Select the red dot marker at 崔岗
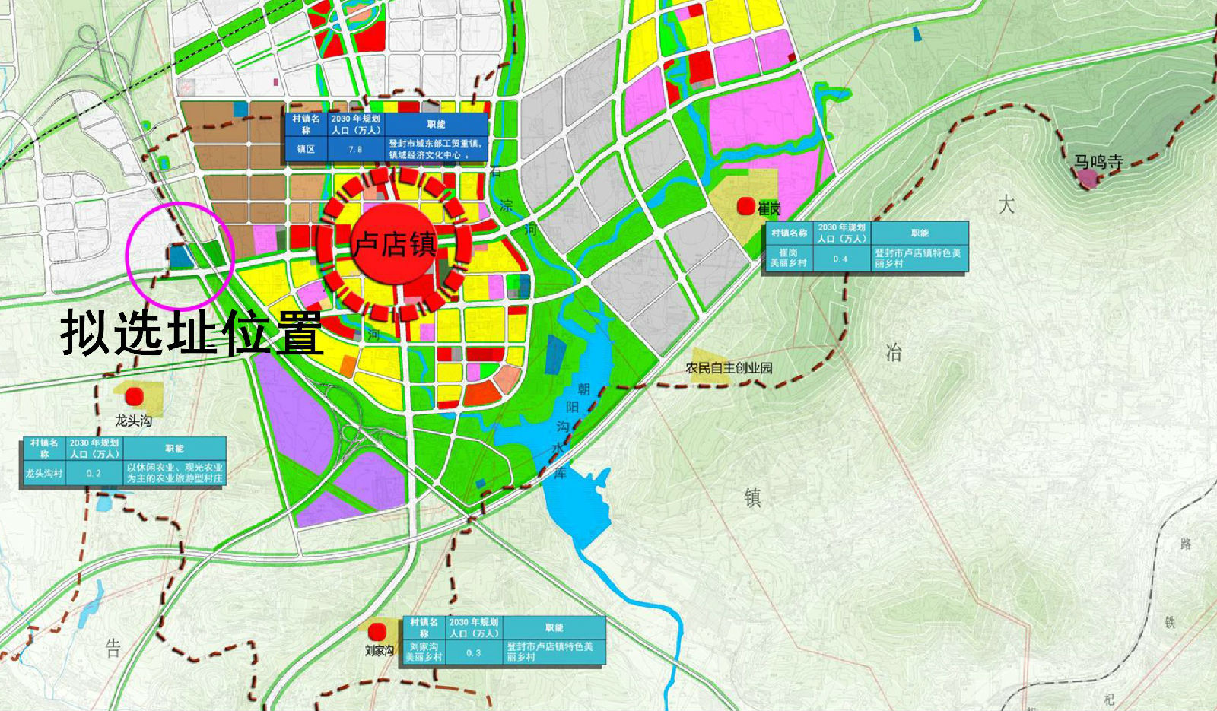Screen dimensions: 1217x711 pos(746,206)
